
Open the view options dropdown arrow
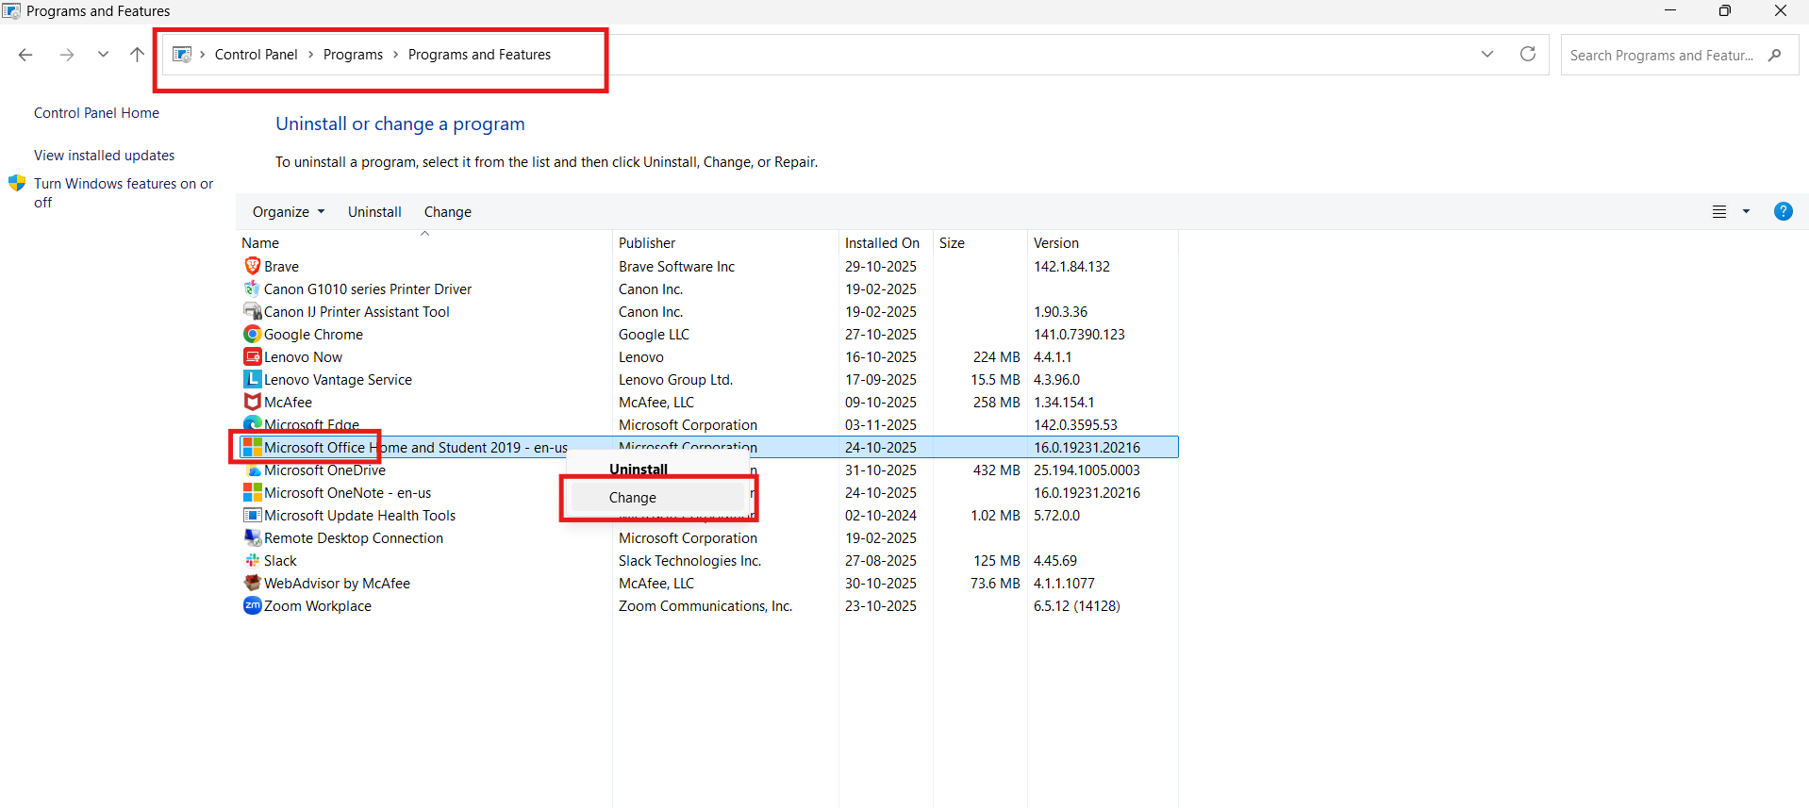pyautogui.click(x=1746, y=212)
